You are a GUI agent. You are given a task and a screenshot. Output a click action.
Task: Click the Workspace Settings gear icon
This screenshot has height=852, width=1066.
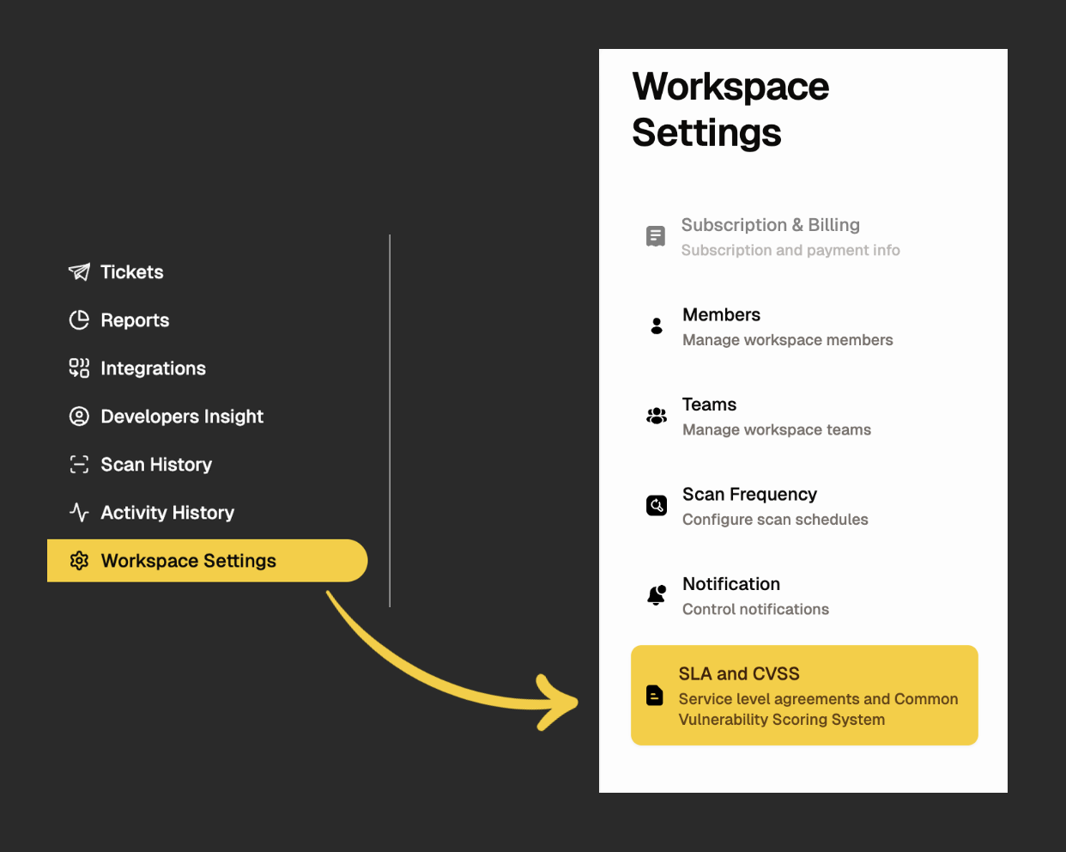pos(79,560)
